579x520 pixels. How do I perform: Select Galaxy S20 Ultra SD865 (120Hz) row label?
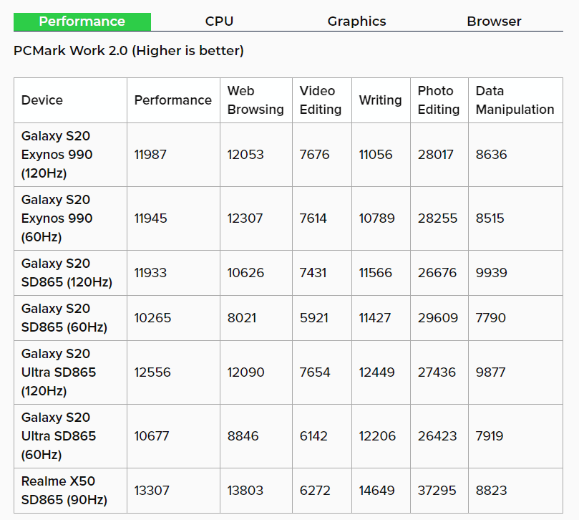tap(58, 372)
